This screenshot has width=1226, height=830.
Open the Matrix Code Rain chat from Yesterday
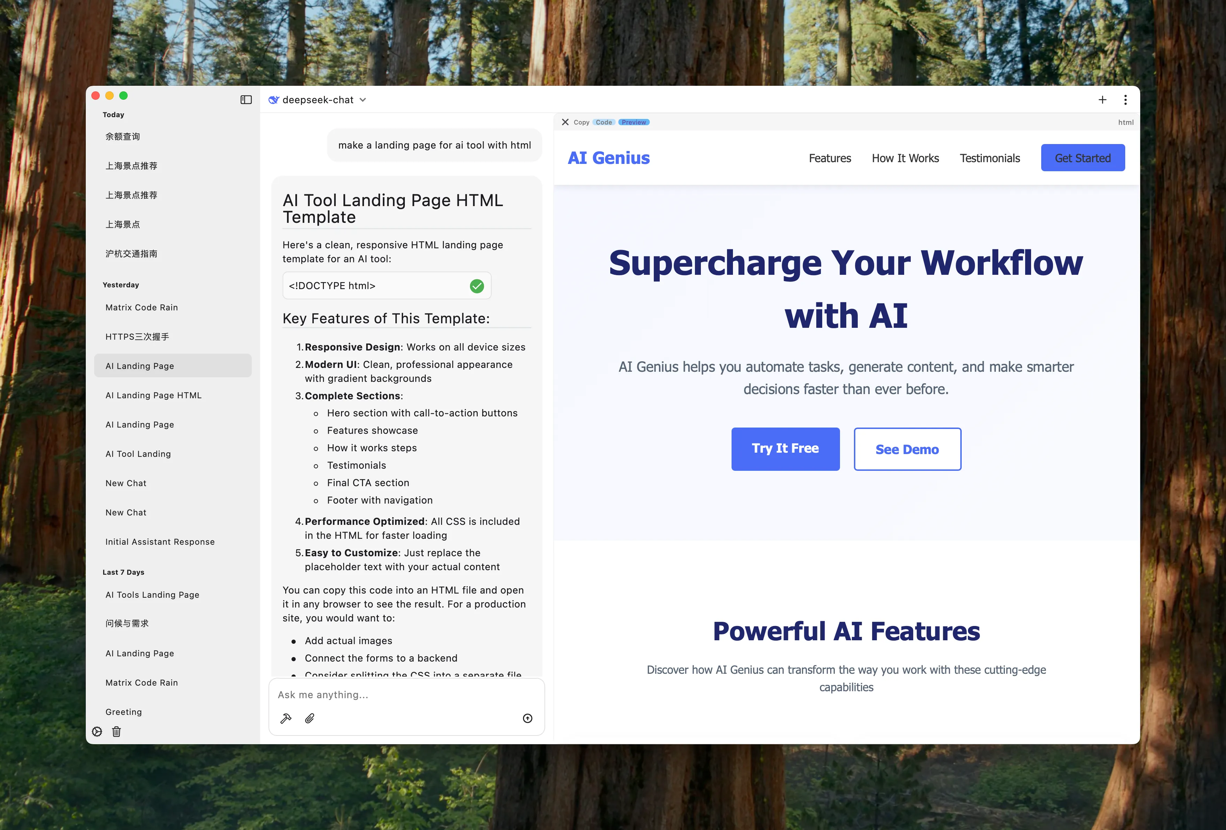pyautogui.click(x=141, y=307)
